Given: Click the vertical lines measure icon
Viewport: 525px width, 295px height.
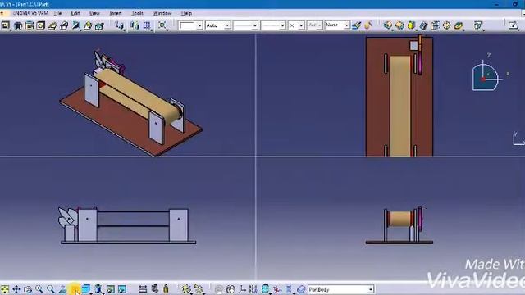Looking at the screenshot, I should [253, 289].
